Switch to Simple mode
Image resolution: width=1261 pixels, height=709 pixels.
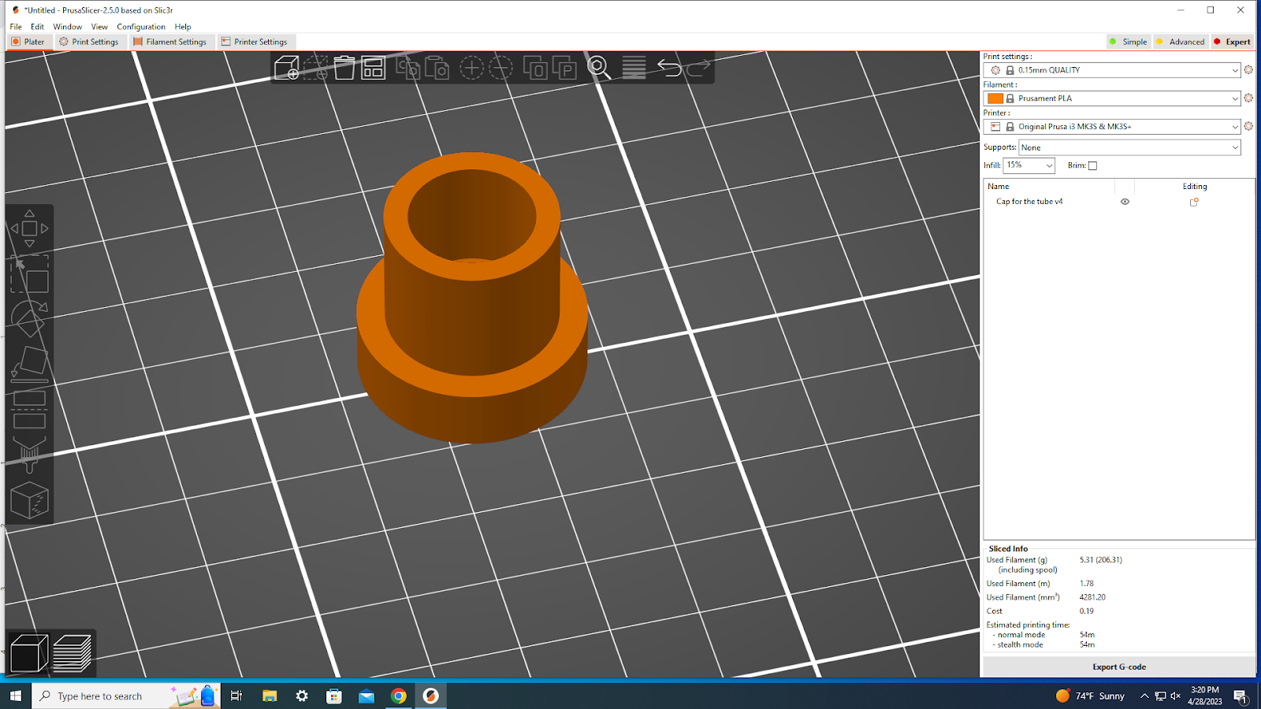coord(1128,42)
